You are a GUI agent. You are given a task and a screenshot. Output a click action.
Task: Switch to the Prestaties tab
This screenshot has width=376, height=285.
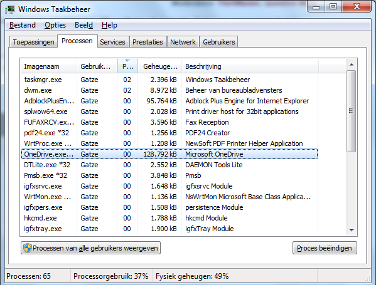pos(148,42)
